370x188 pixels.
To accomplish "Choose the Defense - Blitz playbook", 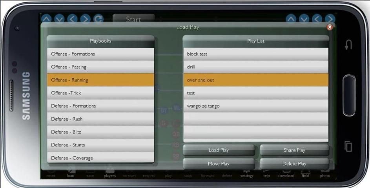I will pyautogui.click(x=100, y=132).
